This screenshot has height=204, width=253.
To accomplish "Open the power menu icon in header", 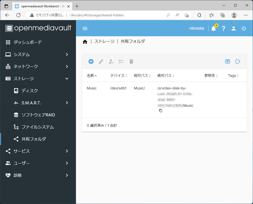I will click(x=244, y=28).
